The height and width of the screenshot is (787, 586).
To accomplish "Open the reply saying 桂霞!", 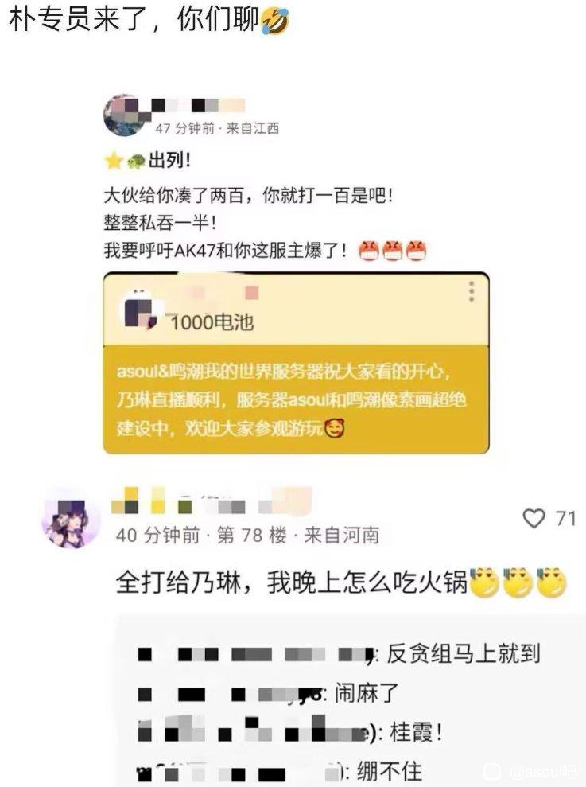I will point(290,732).
